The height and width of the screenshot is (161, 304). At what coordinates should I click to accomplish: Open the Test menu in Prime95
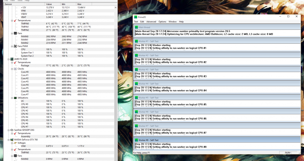coord(136,22)
